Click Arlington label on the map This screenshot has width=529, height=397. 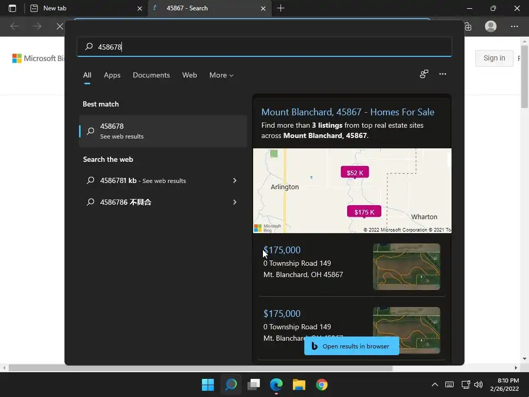coord(285,187)
